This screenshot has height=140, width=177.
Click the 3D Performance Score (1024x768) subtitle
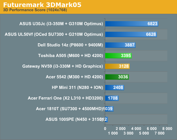(35, 10)
